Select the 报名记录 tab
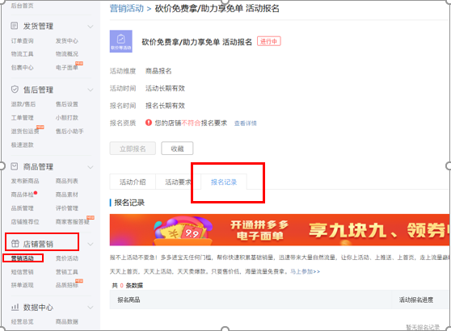This screenshot has width=451, height=331. point(224,182)
